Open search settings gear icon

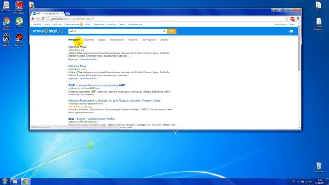[291, 31]
